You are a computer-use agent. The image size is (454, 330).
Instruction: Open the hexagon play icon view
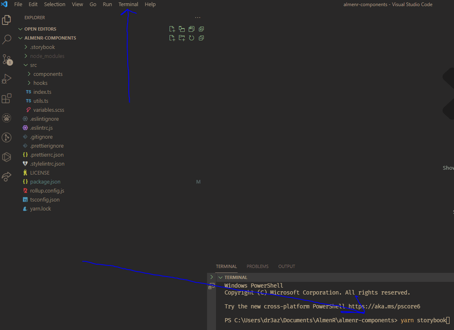7,157
